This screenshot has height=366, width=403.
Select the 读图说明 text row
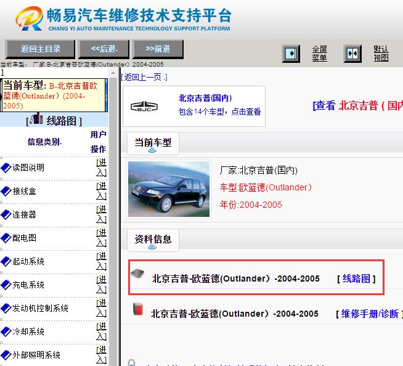click(28, 168)
